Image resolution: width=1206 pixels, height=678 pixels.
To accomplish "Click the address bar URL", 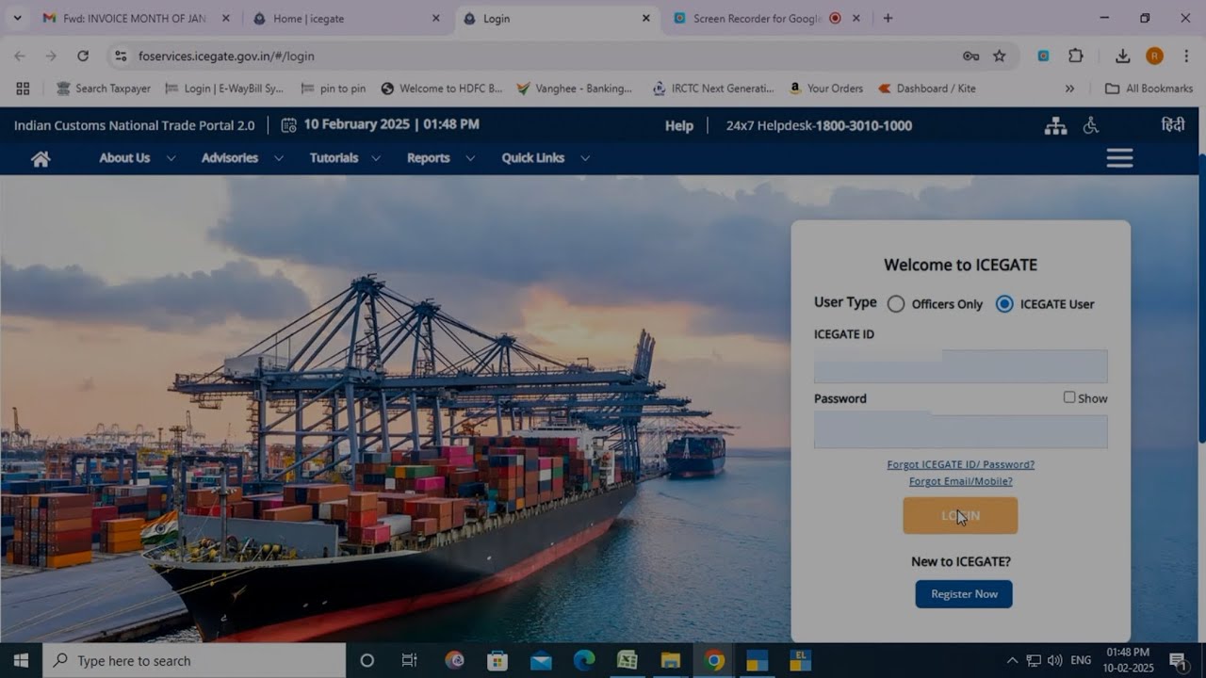I will (x=226, y=56).
